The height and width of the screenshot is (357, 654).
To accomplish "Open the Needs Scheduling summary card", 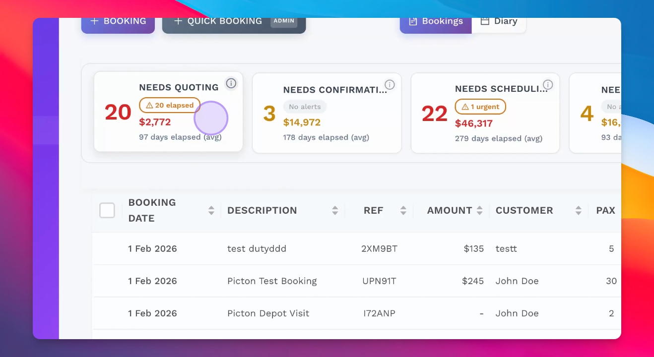I will [485, 114].
